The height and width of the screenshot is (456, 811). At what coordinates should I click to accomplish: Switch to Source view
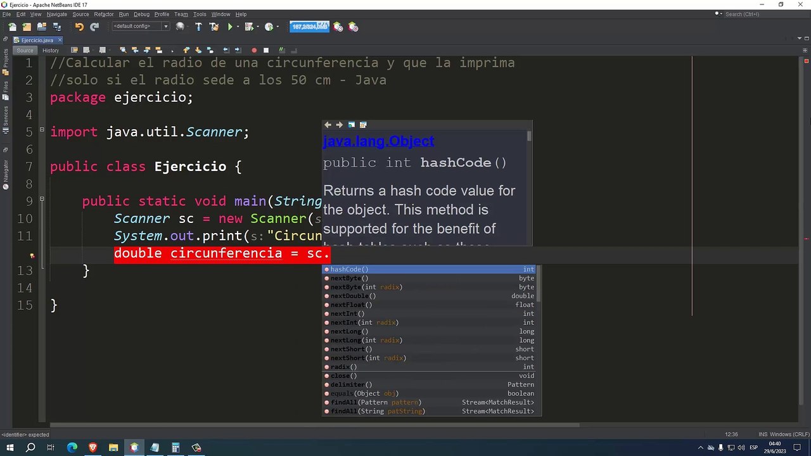[x=25, y=50]
